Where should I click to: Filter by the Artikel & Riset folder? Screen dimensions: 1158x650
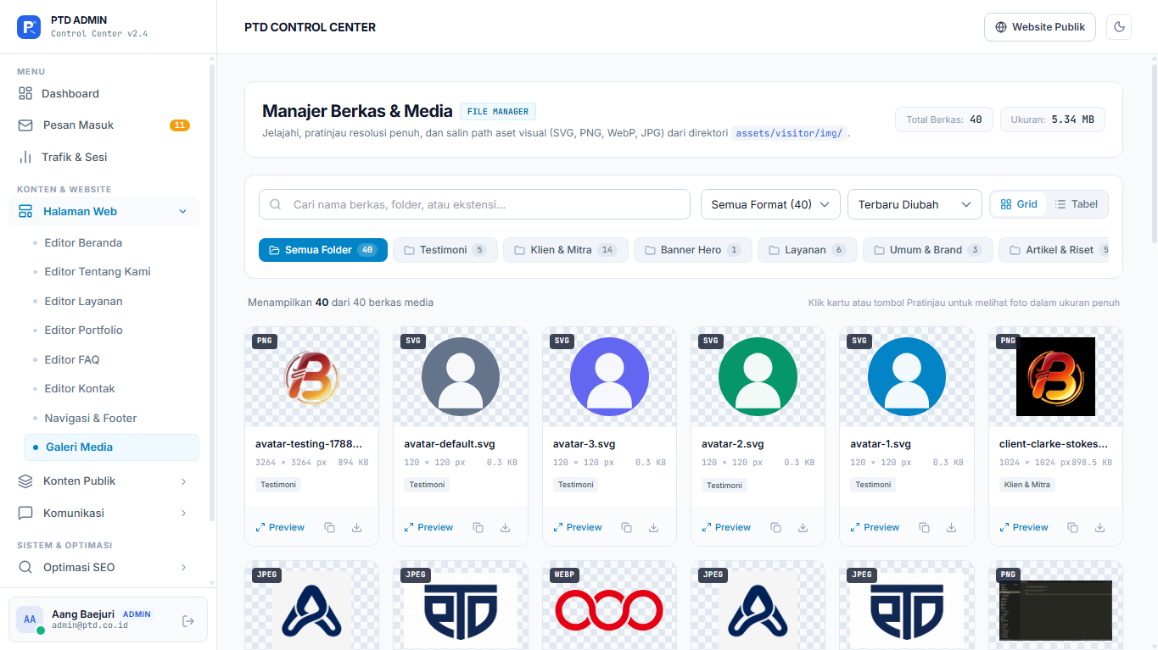point(1054,250)
